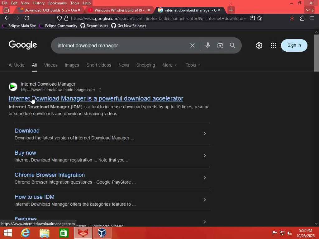Click the Internet Download Manager site favicon
The width and height of the screenshot is (319, 239).
[x=13, y=87]
